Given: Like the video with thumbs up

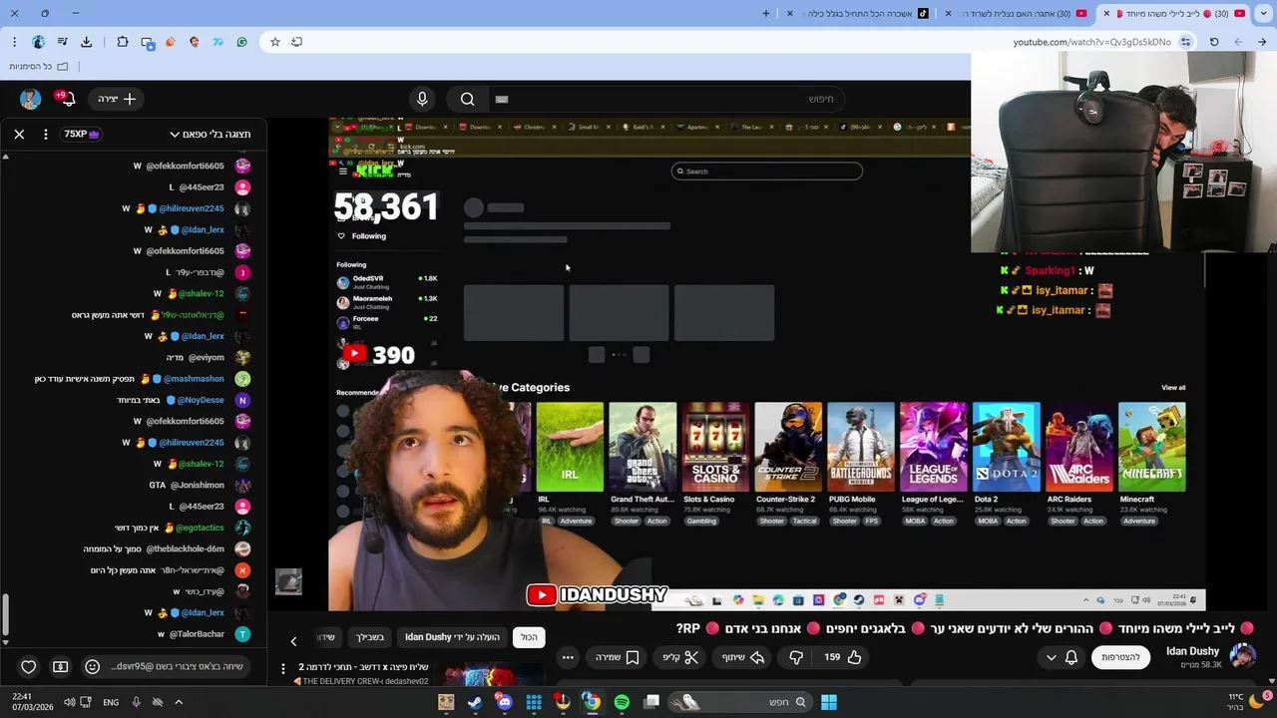Looking at the screenshot, I should 843,657.
